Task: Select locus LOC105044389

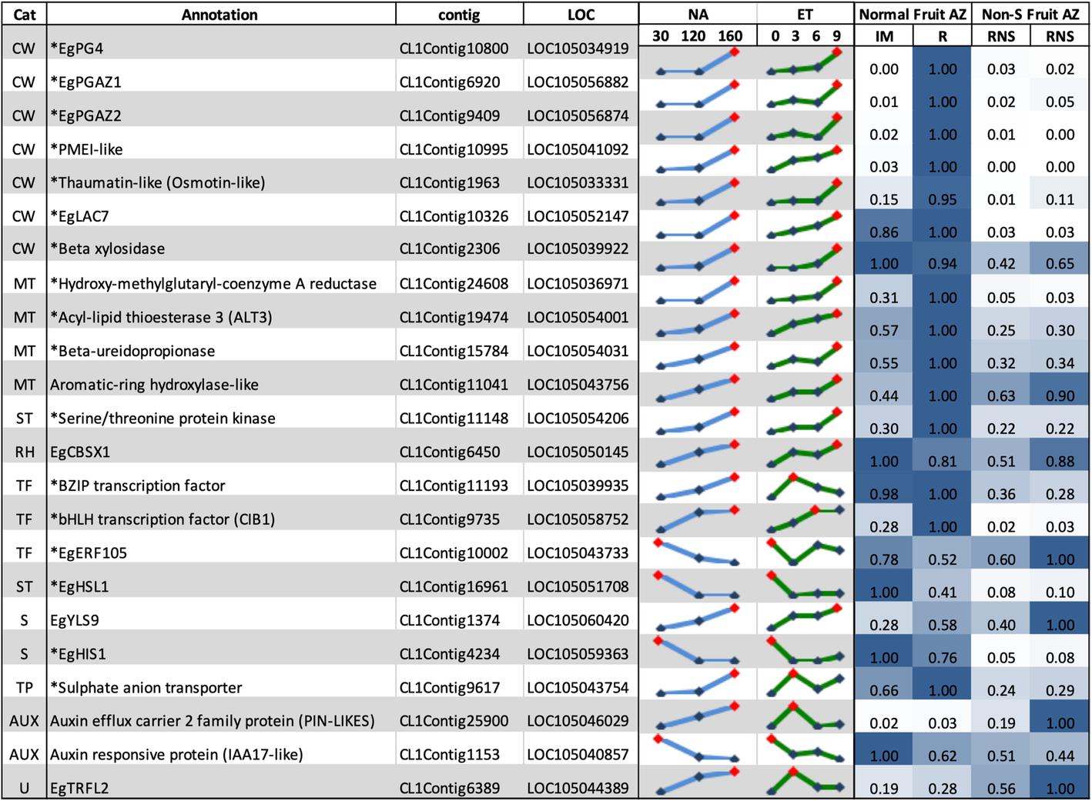Action: [578, 789]
